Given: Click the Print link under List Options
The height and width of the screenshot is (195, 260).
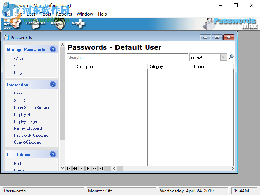Looking at the screenshot, I should pyautogui.click(x=18, y=164).
